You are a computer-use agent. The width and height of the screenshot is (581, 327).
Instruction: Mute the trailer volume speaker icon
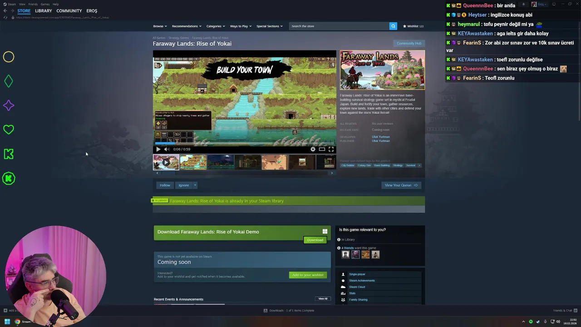point(167,149)
